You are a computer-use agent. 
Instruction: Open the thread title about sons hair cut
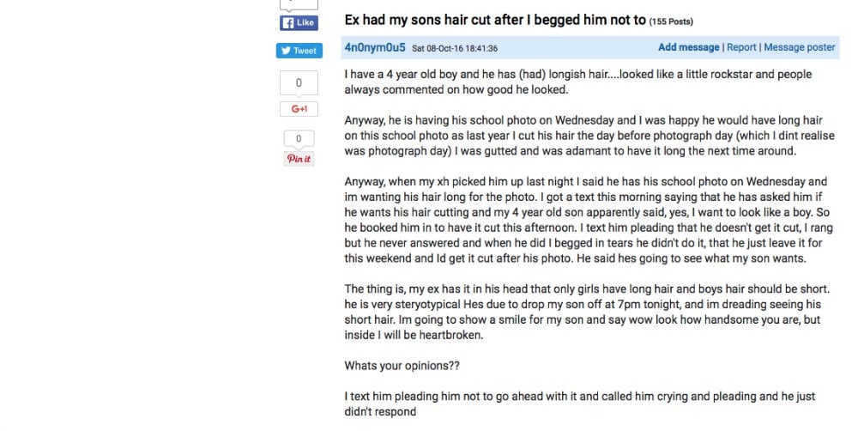pyautogui.click(x=495, y=20)
